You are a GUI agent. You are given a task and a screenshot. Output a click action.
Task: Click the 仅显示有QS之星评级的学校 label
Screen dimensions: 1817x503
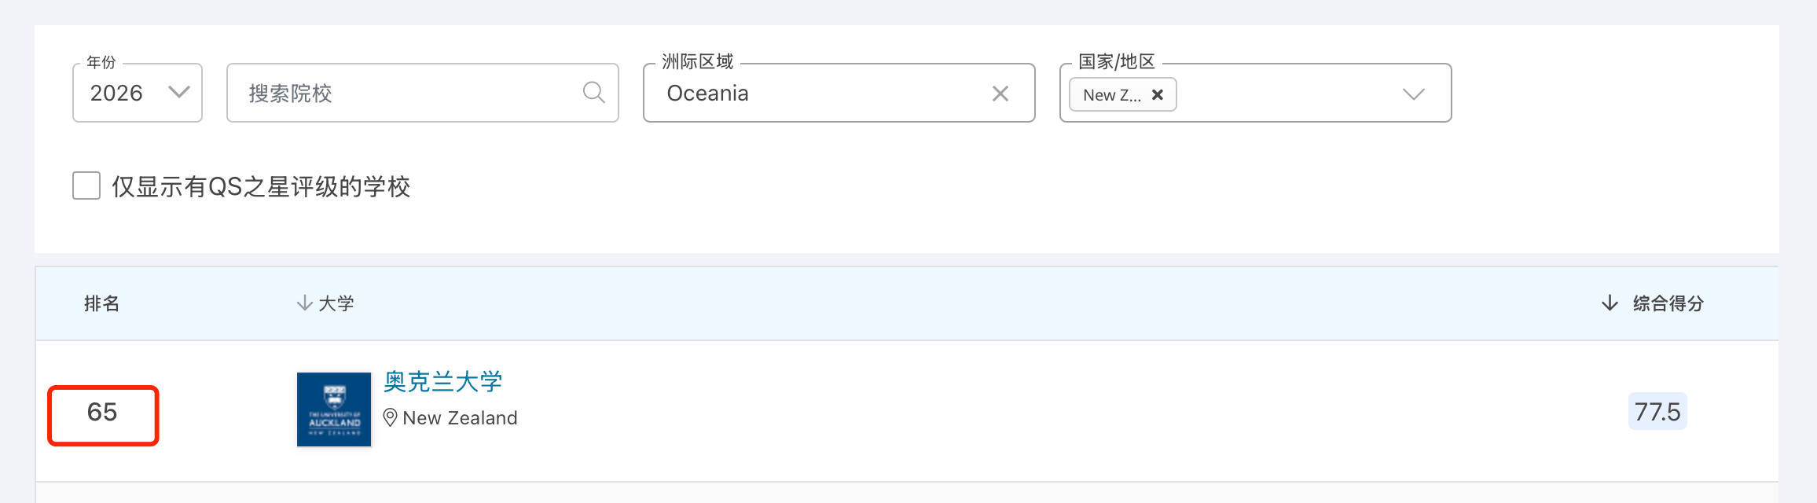tap(261, 187)
